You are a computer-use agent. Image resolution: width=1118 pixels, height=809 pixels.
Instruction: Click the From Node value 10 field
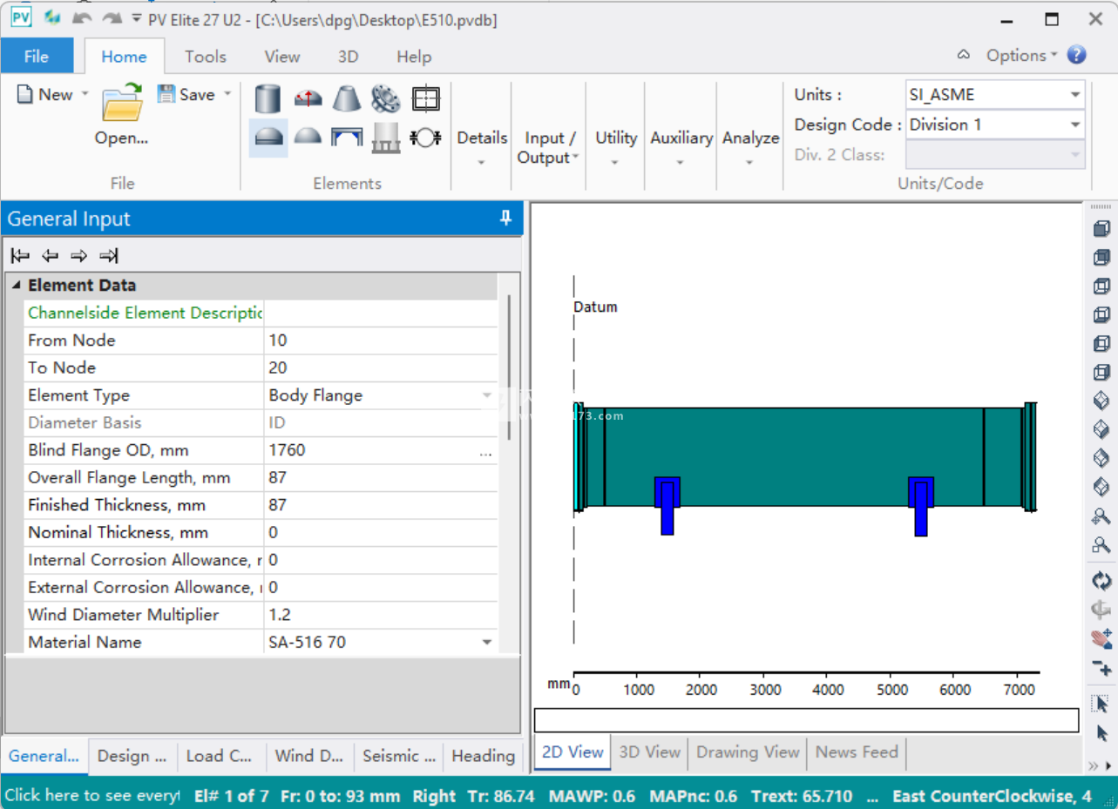(381, 340)
